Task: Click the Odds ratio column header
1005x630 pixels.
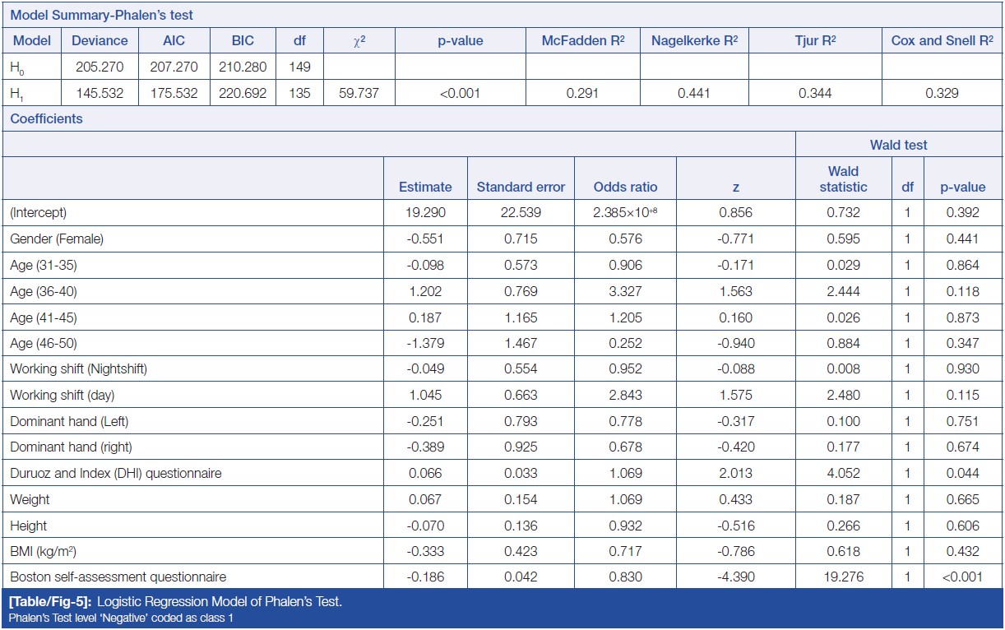Action: coord(625,187)
